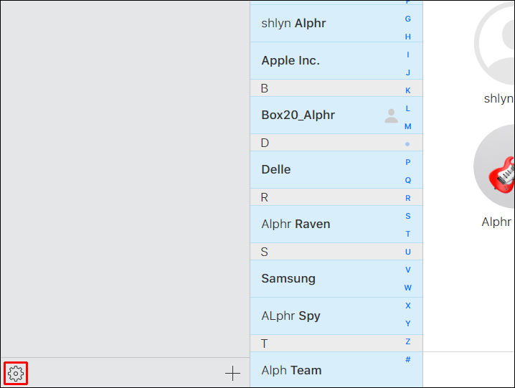Jump to letter S in index

[x=408, y=216]
